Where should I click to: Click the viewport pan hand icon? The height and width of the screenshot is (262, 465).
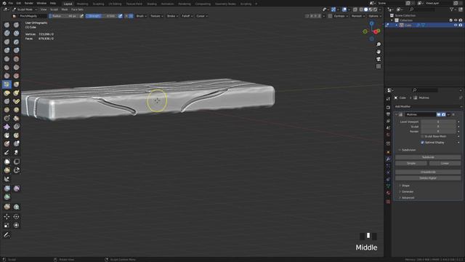(379, 52)
